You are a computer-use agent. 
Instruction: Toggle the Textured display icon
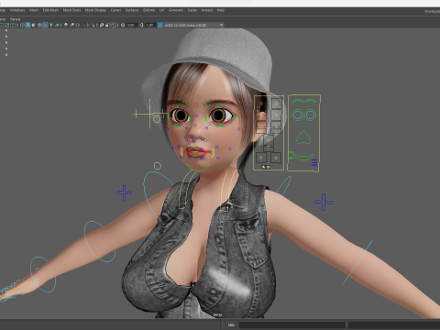click(45, 25)
